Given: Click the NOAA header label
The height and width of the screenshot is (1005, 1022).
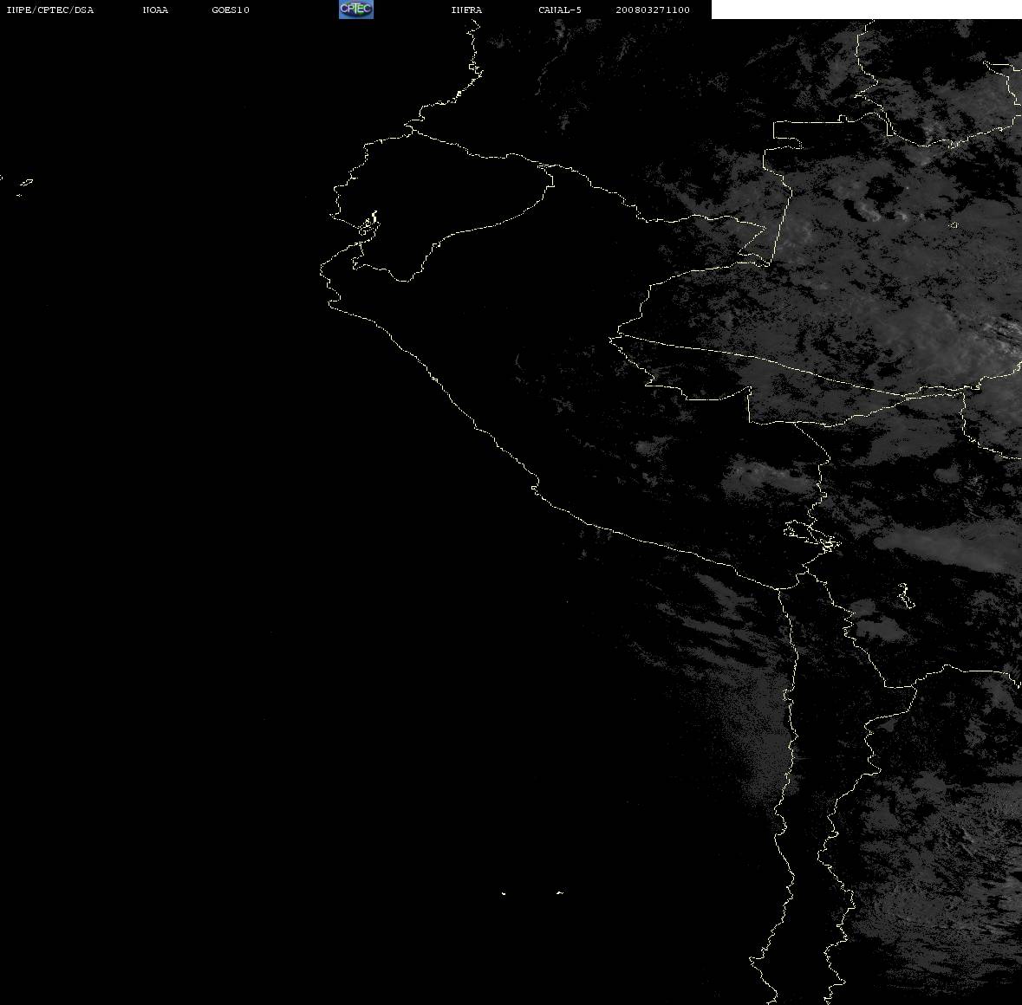Looking at the screenshot, I should click(155, 10).
